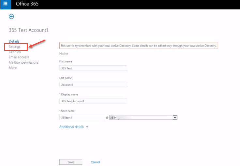Click the Active Directory sync notice
Viewport: 240px width, 166px height.
[139, 45]
